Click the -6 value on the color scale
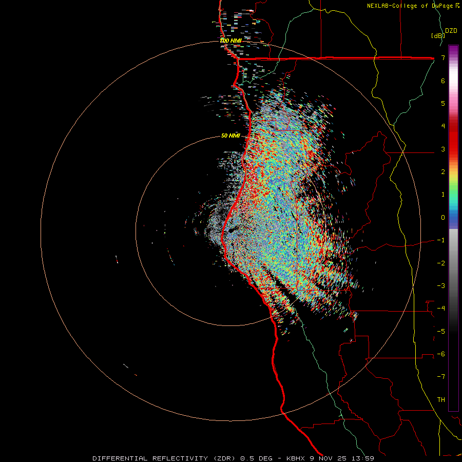462x462 pixels. coord(441,354)
